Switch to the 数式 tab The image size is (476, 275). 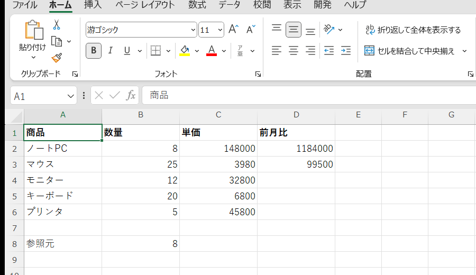(197, 5)
